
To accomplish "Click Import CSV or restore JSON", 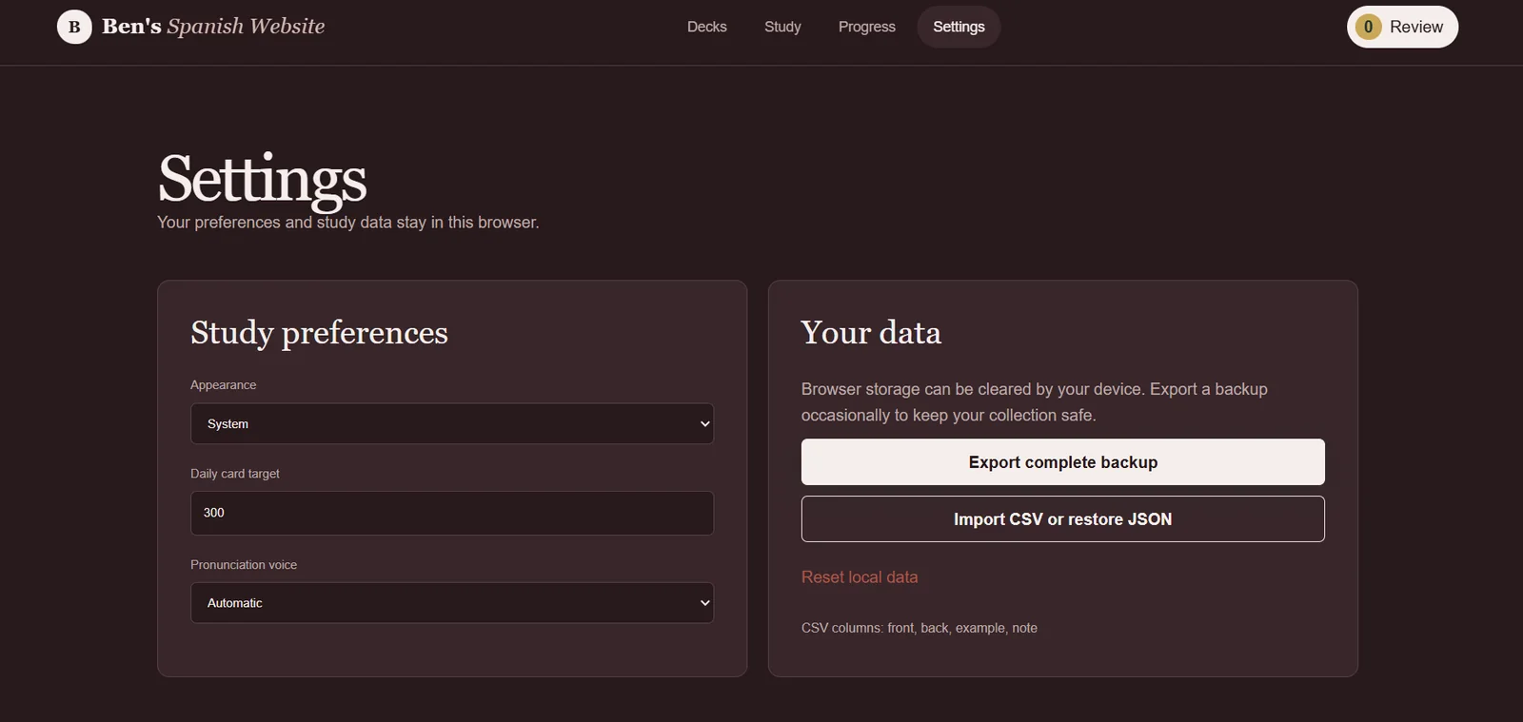I will (1062, 519).
